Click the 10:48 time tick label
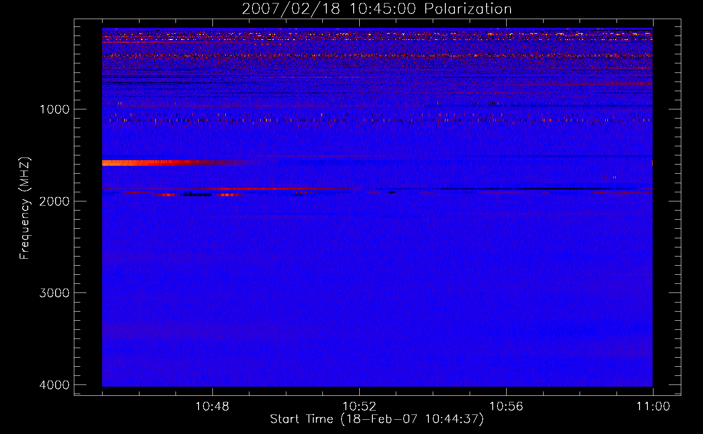This screenshot has width=703, height=434. [x=212, y=407]
